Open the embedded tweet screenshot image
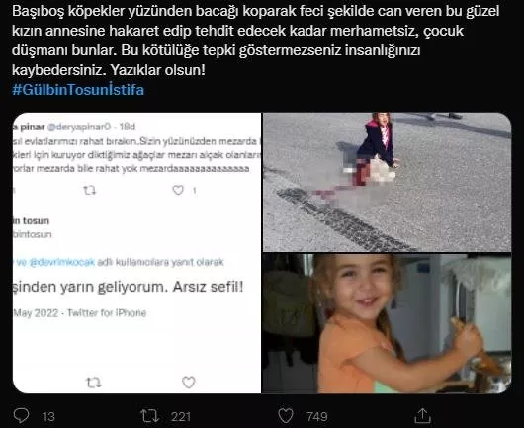Viewport: 524px width, 428px height. coord(136,253)
